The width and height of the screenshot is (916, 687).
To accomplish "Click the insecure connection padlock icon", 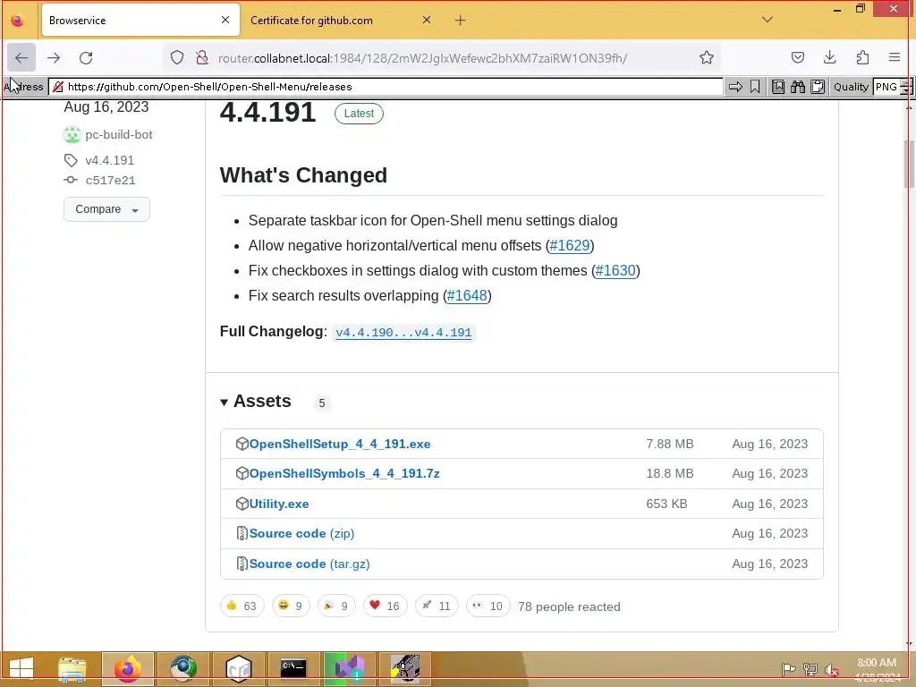I will tap(202, 57).
